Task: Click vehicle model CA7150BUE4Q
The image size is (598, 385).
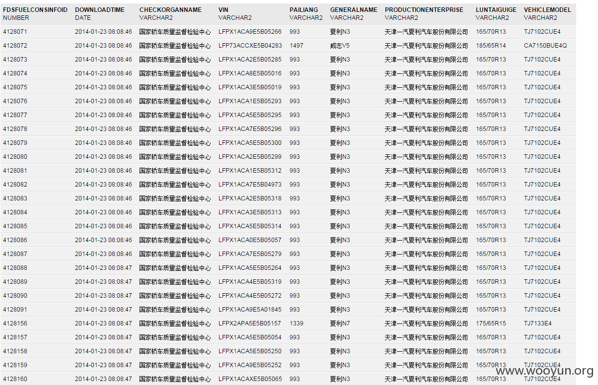Action: 545,46
